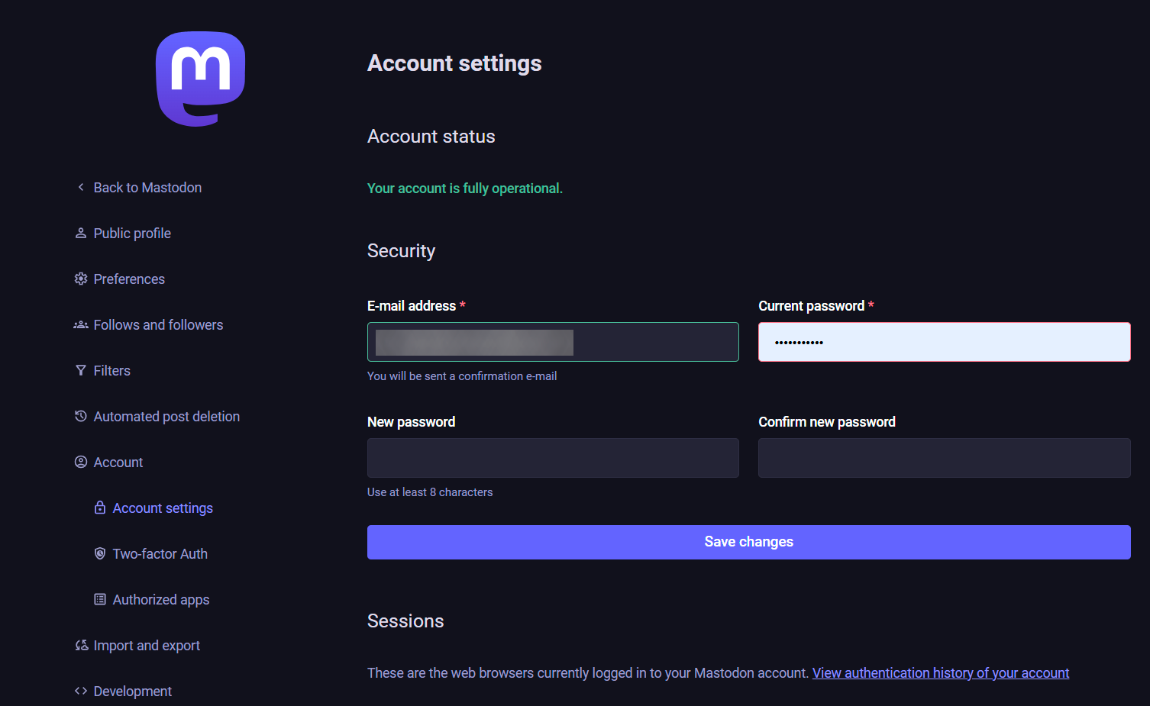Click into the Current password field
This screenshot has width=1150, height=706.
coord(944,342)
